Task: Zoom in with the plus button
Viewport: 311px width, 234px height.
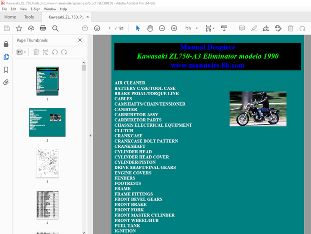Action: [x=174, y=29]
